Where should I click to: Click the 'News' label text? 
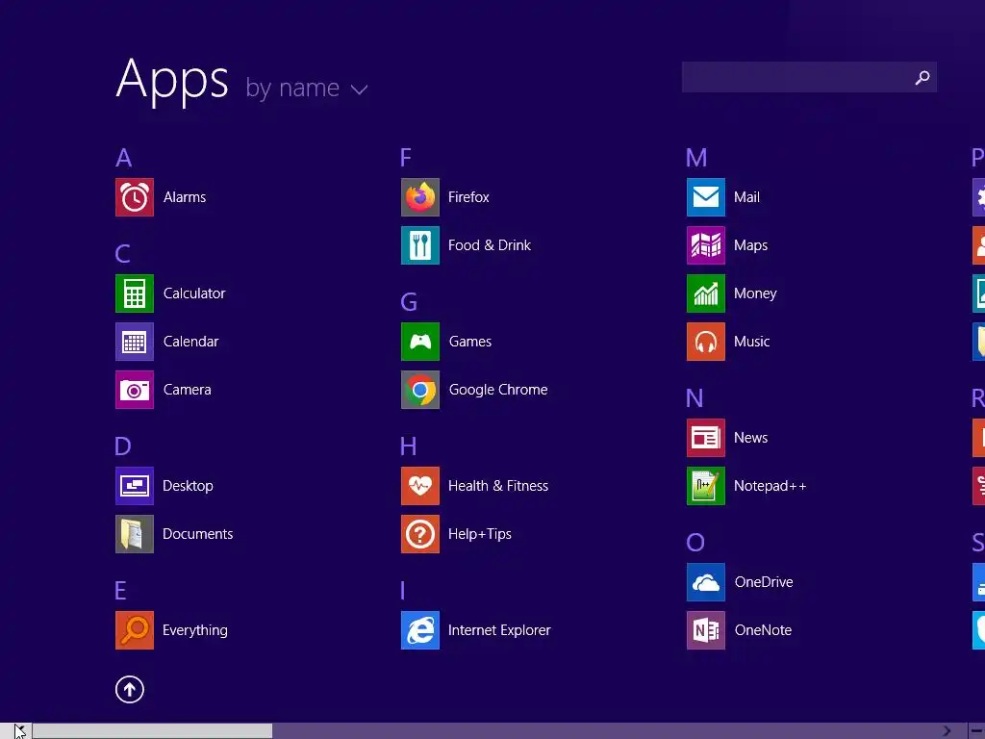tap(751, 438)
